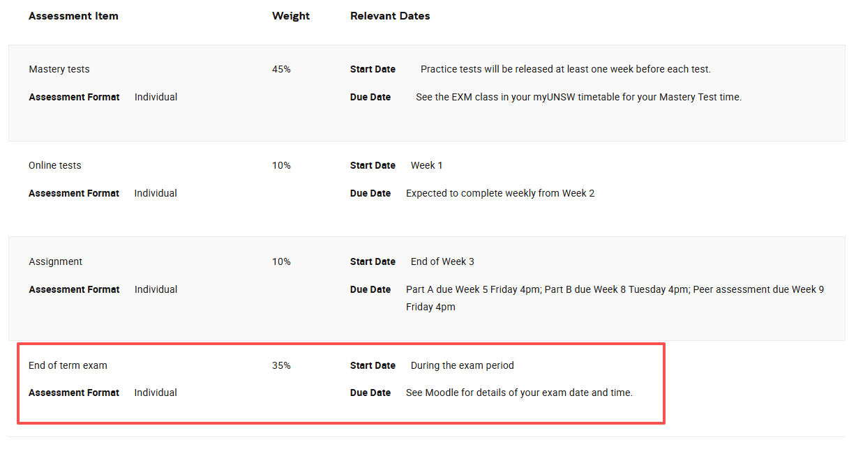Viewport: 856px width, 449px height.
Task: Click the 35% weight value
Action: click(281, 365)
